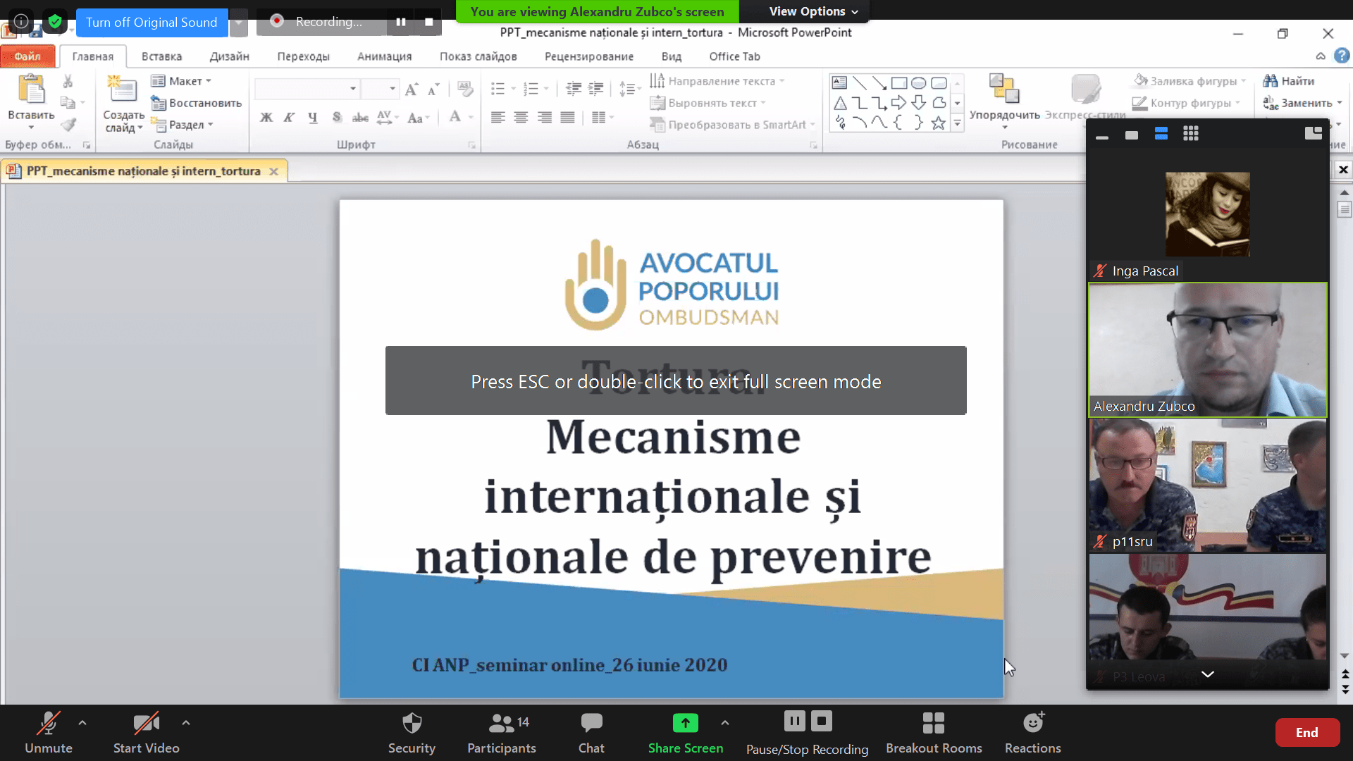
Task: Turn off Original Sound
Action: click(152, 22)
